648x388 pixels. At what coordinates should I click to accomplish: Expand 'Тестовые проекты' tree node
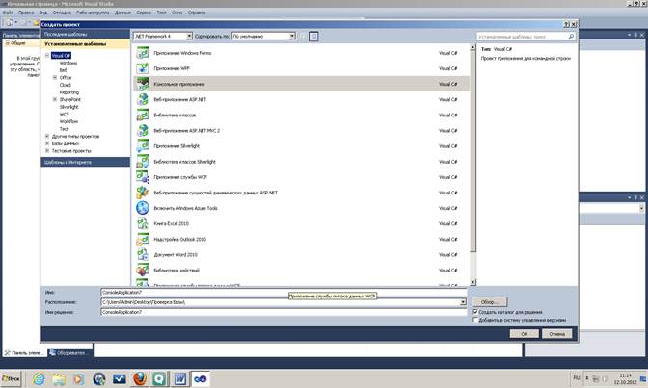47,151
